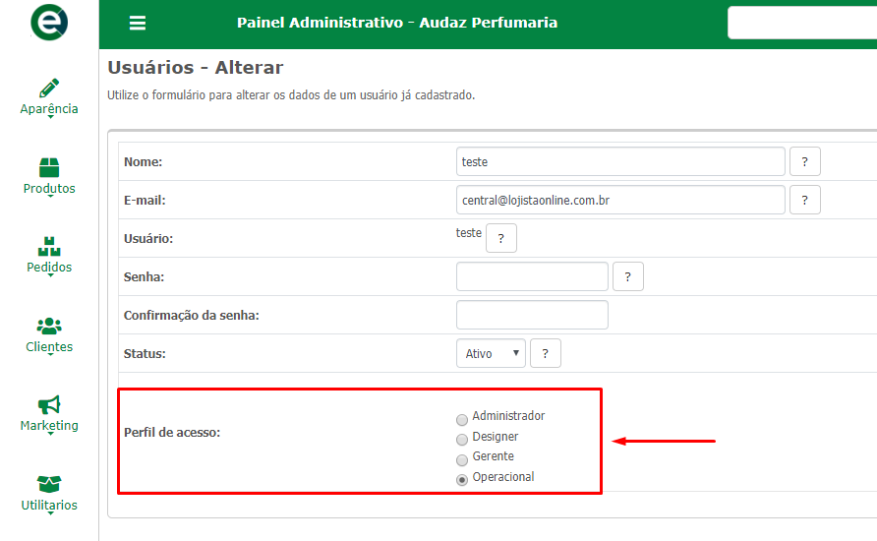
Task: Click the help button next to Nome
Action: 805,161
